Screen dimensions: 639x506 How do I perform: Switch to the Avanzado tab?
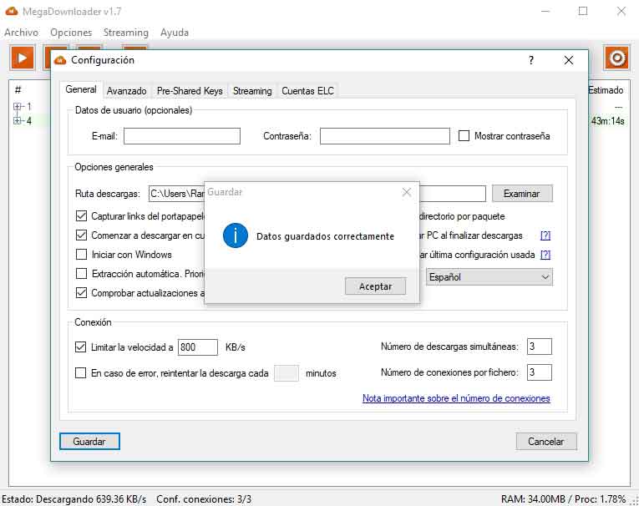point(126,91)
